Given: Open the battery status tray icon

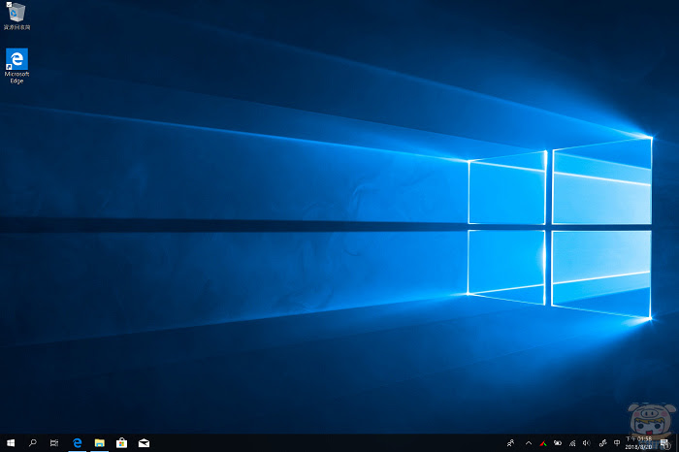Looking at the screenshot, I should (x=558, y=443).
